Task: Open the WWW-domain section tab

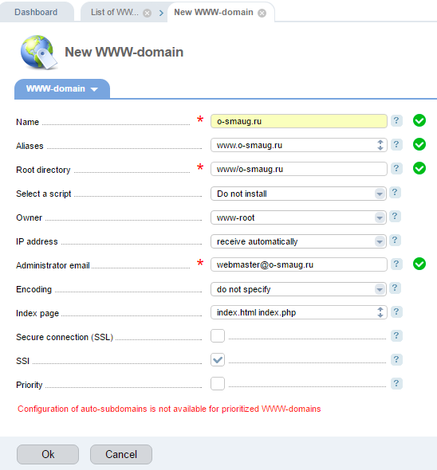Action: (x=62, y=89)
